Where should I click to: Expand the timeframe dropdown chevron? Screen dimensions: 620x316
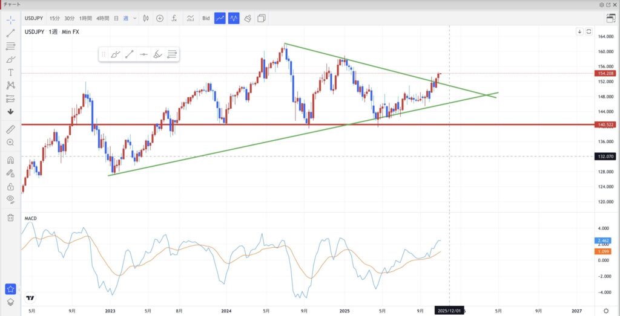pyautogui.click(x=135, y=18)
